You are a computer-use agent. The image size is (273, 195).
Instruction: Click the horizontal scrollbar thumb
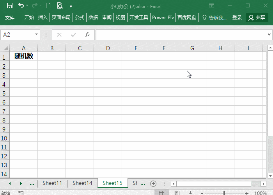[214, 184]
